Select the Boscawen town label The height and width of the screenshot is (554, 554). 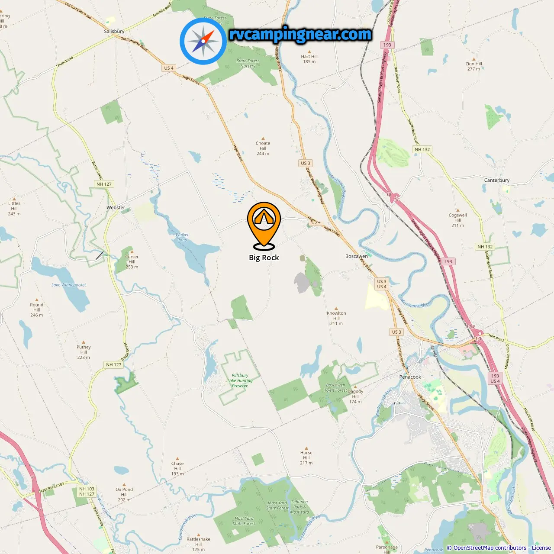[x=357, y=256]
